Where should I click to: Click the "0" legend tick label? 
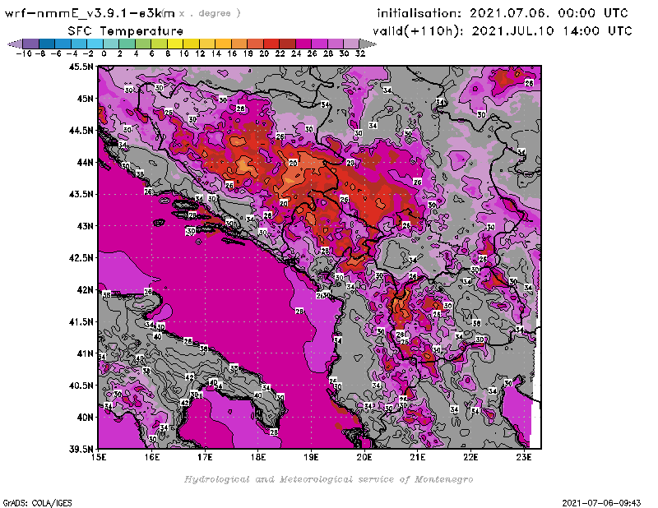tap(104, 53)
